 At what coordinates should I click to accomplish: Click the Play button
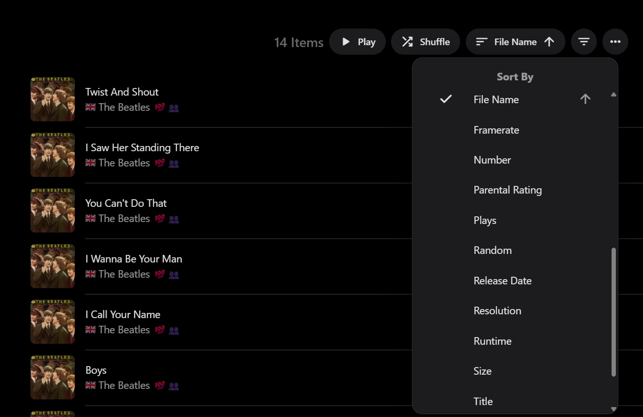coord(358,42)
